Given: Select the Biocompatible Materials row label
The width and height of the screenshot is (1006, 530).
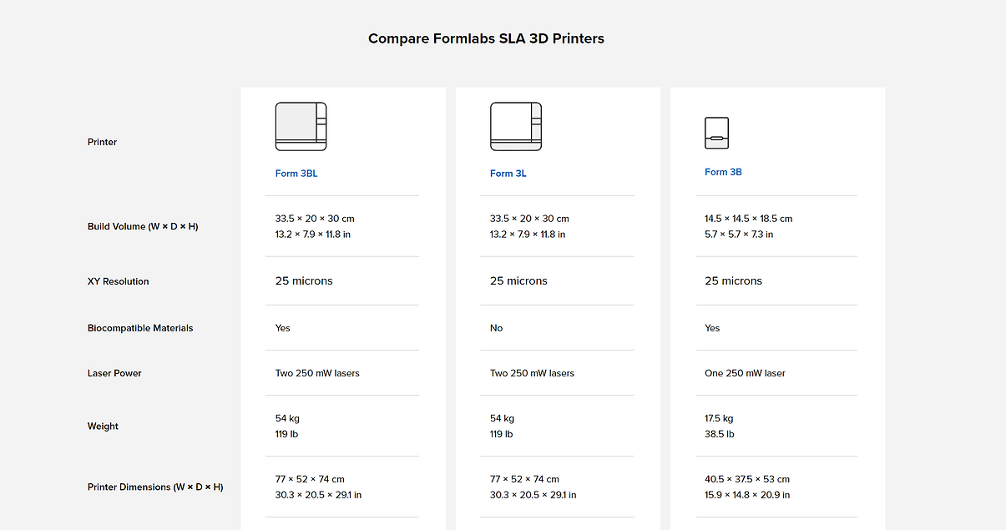Looking at the screenshot, I should pos(140,328).
